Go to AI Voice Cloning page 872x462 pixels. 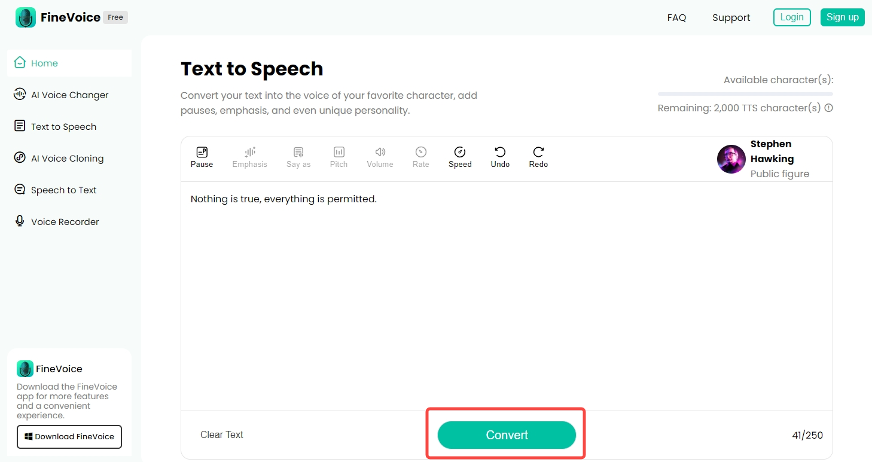67,159
